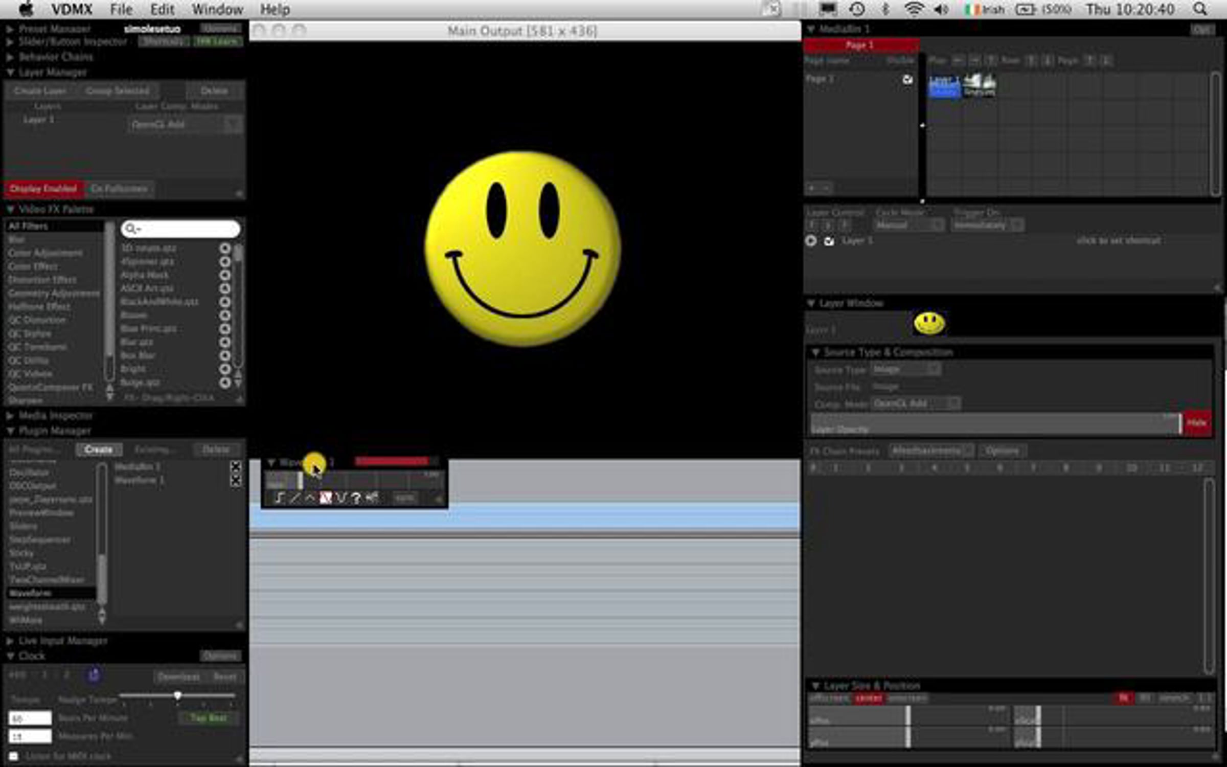Click the Tap Beat button
This screenshot has height=767, width=1227.
pyautogui.click(x=208, y=718)
